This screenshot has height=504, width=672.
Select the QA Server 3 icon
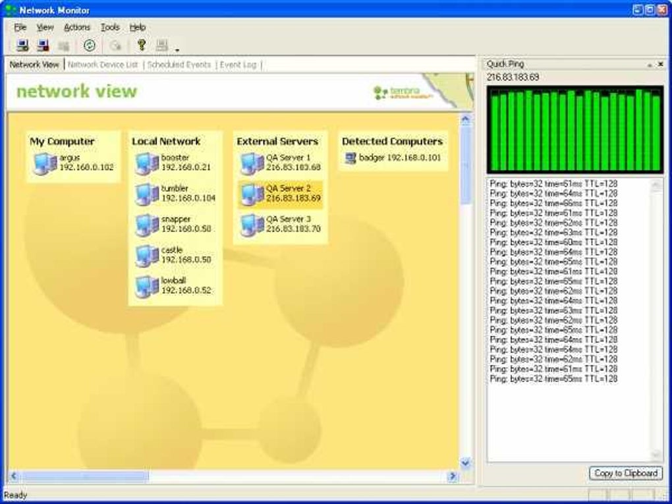point(252,225)
